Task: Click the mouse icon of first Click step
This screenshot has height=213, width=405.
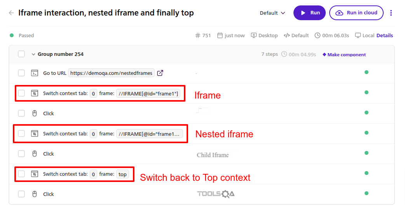Action: [x=35, y=113]
